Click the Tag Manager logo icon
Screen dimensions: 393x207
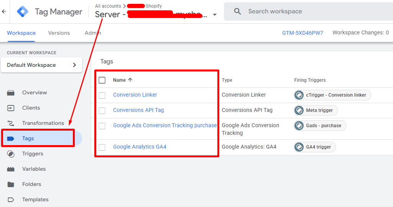click(x=23, y=11)
